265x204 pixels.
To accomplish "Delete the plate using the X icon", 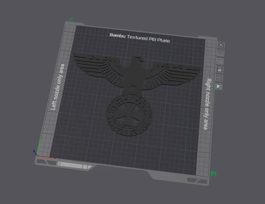I will 220,45.
